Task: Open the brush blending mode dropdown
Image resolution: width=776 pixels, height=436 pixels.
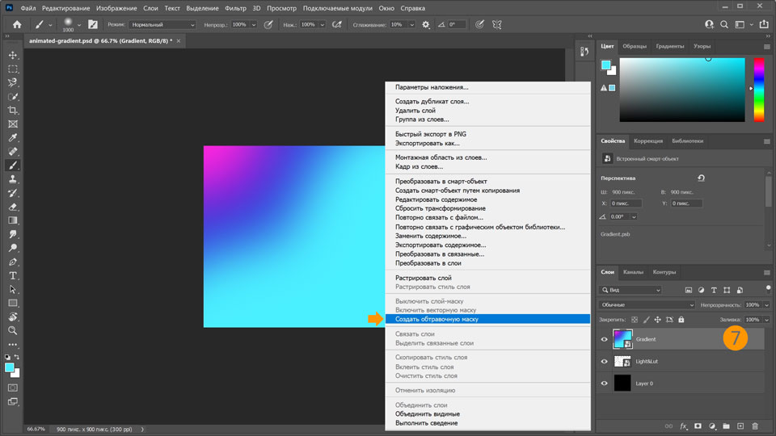Action: [161, 25]
